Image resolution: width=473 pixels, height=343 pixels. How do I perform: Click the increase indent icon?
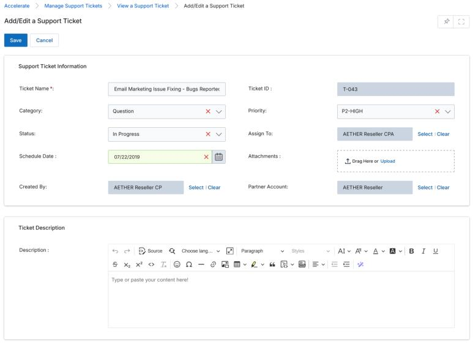coord(346,265)
